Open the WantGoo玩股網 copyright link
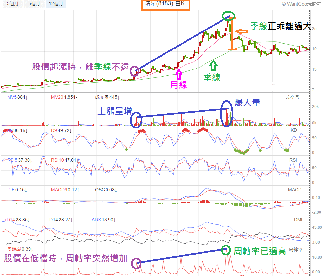The width and height of the screenshot is (330, 276). point(301,4)
